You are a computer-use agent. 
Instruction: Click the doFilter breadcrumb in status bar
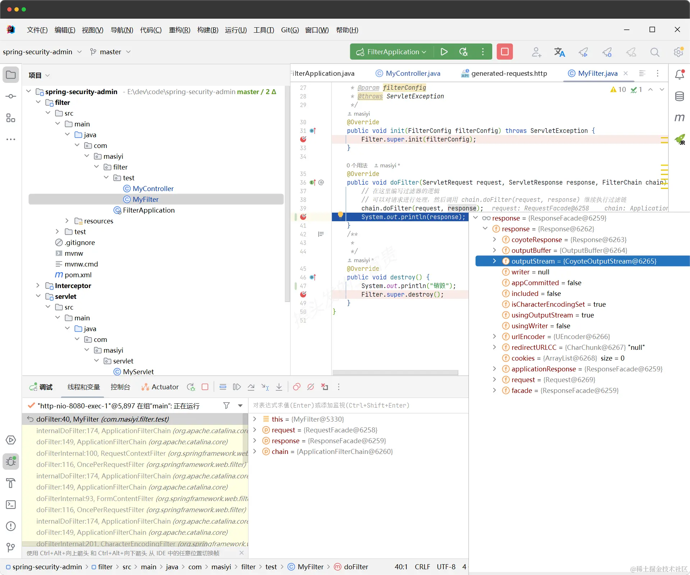(x=351, y=567)
